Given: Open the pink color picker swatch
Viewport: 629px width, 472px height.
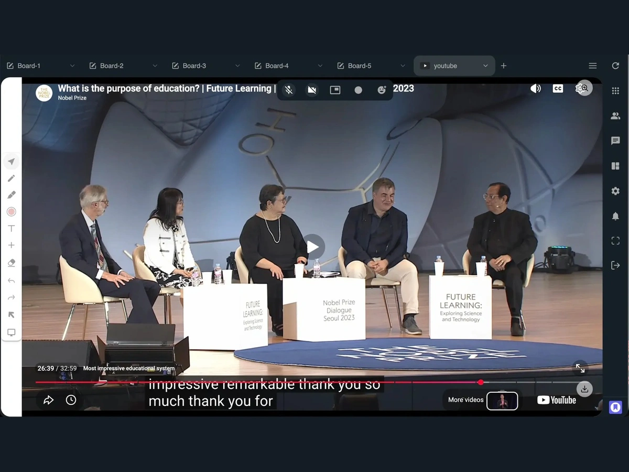Looking at the screenshot, I should click(11, 211).
